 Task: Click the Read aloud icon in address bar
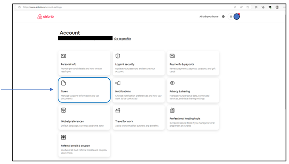click(241, 7)
